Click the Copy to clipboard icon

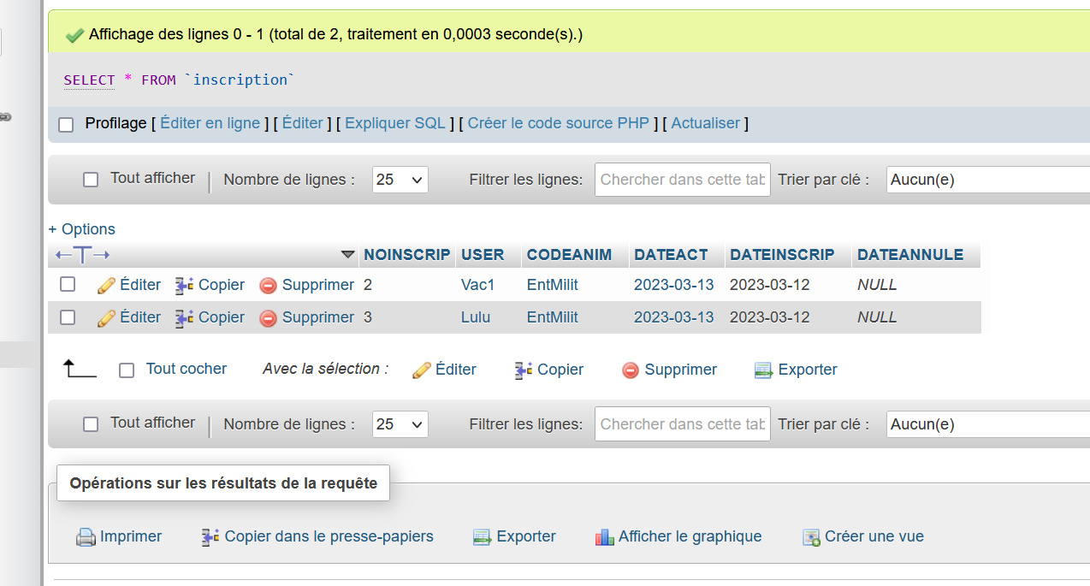(x=210, y=537)
